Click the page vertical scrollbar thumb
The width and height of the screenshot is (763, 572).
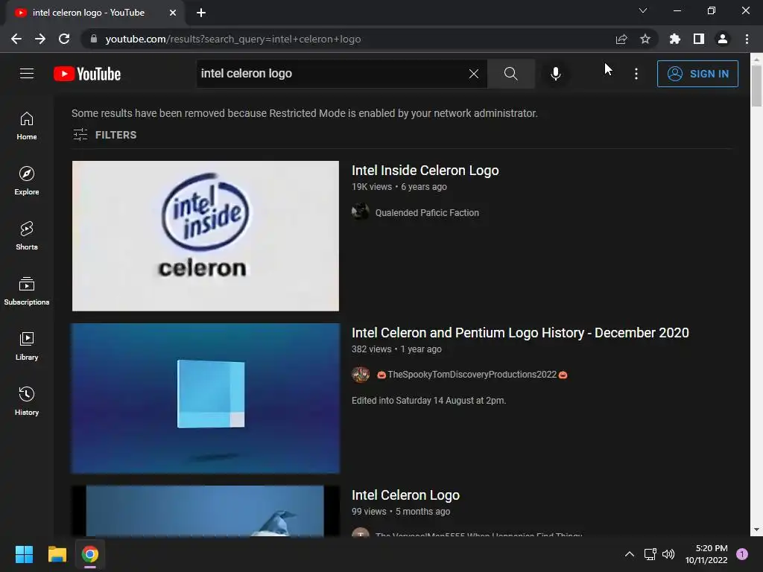pos(756,86)
